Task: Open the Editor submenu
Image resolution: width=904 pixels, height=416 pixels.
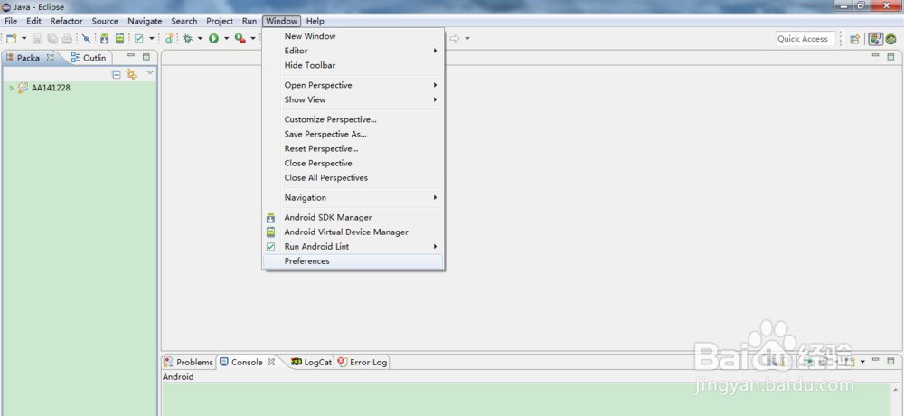Action: [x=353, y=51]
